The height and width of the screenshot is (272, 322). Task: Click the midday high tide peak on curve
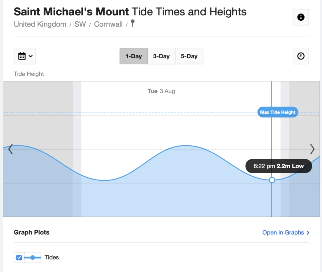[x=186, y=146]
